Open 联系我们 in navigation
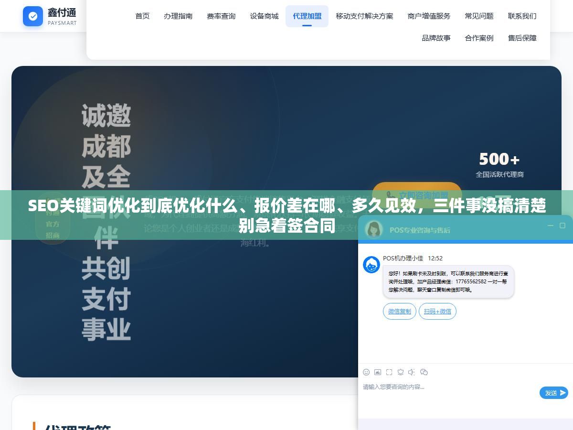This screenshot has height=430, width=573. 522,16
